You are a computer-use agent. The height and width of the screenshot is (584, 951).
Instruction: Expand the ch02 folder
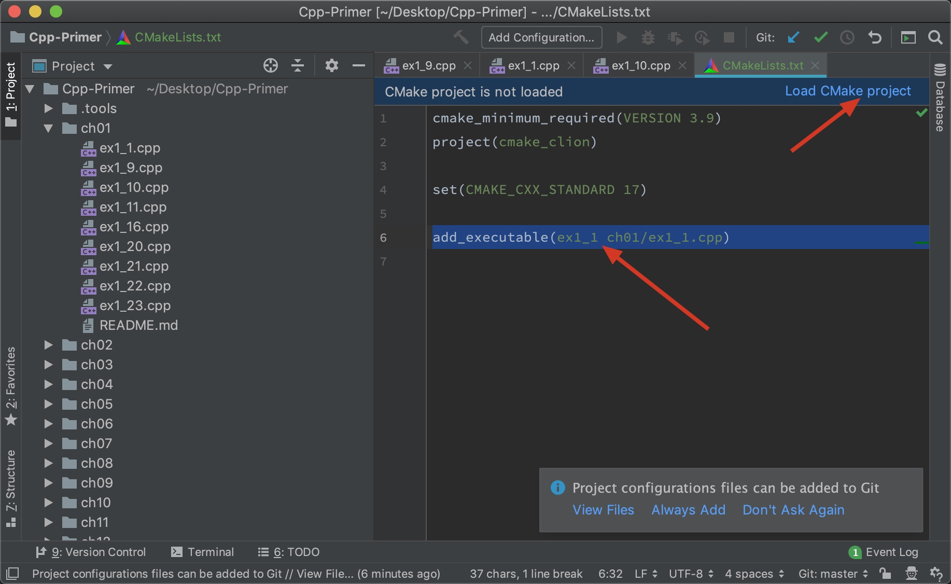pyautogui.click(x=49, y=345)
